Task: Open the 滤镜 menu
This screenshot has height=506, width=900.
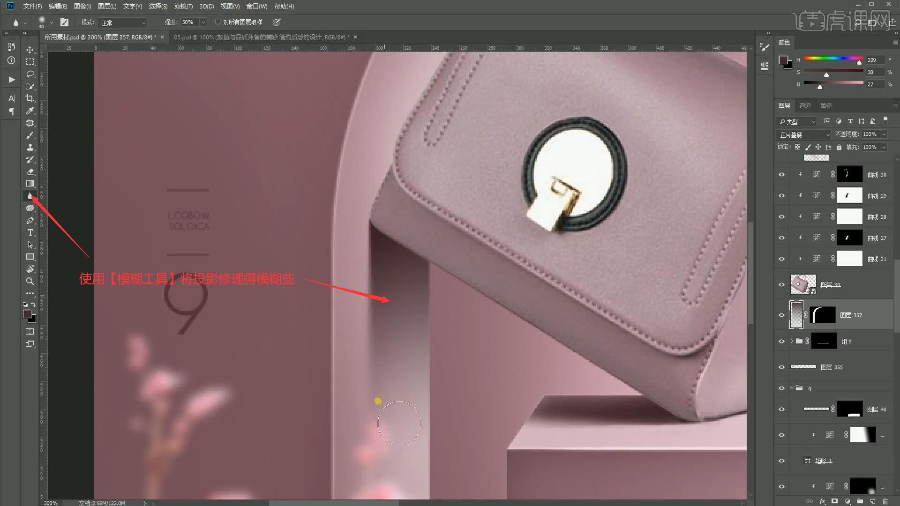Action: tap(183, 6)
